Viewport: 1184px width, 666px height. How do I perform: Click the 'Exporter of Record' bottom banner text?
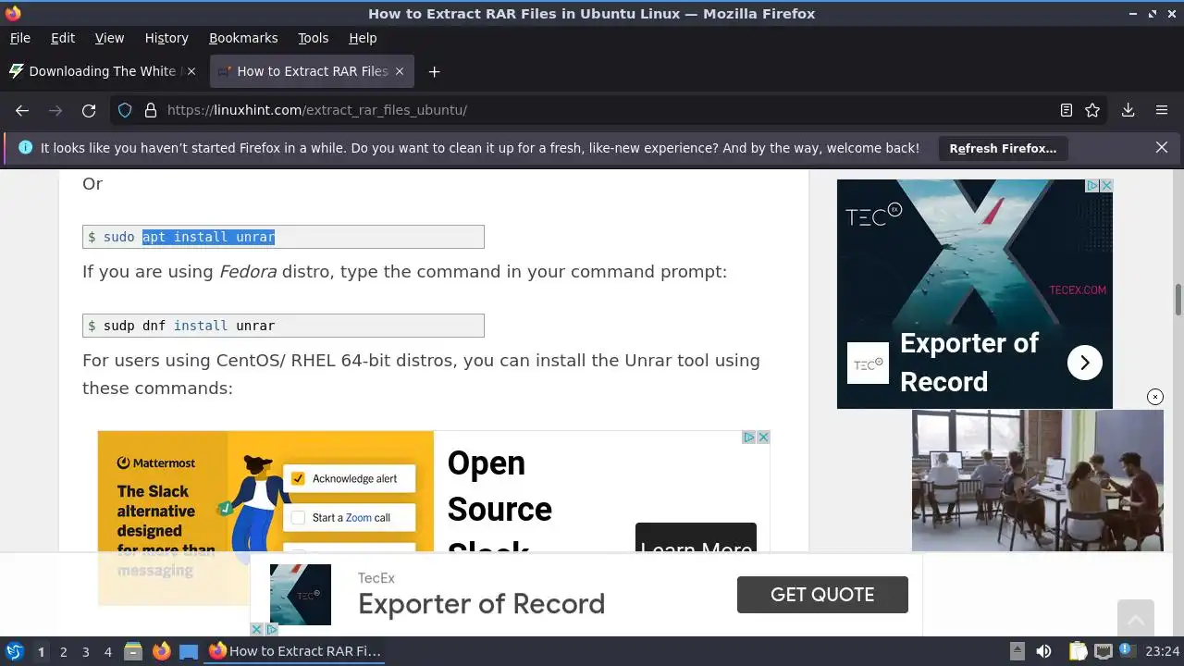click(x=481, y=604)
